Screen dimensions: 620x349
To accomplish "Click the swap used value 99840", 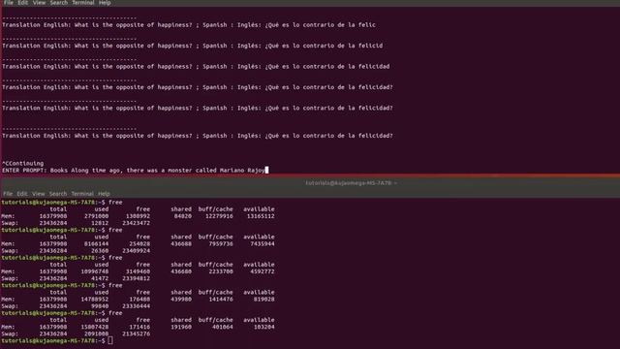I will click(100, 306).
